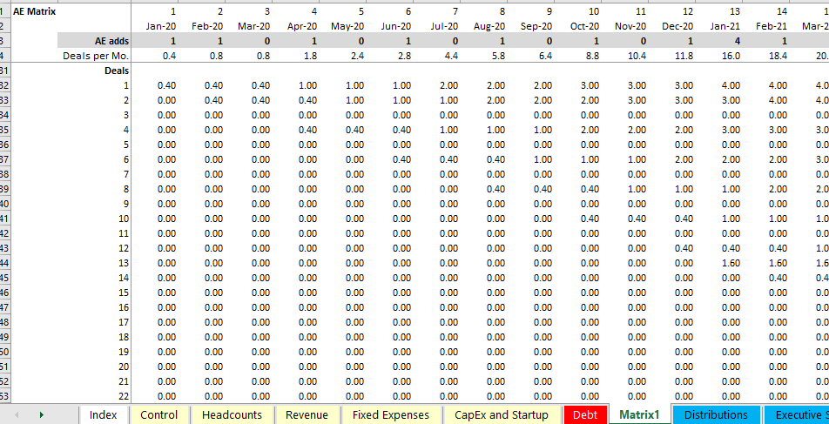Click the Jul-20 month header cell
Screen dimensions: 829x424
click(x=445, y=26)
